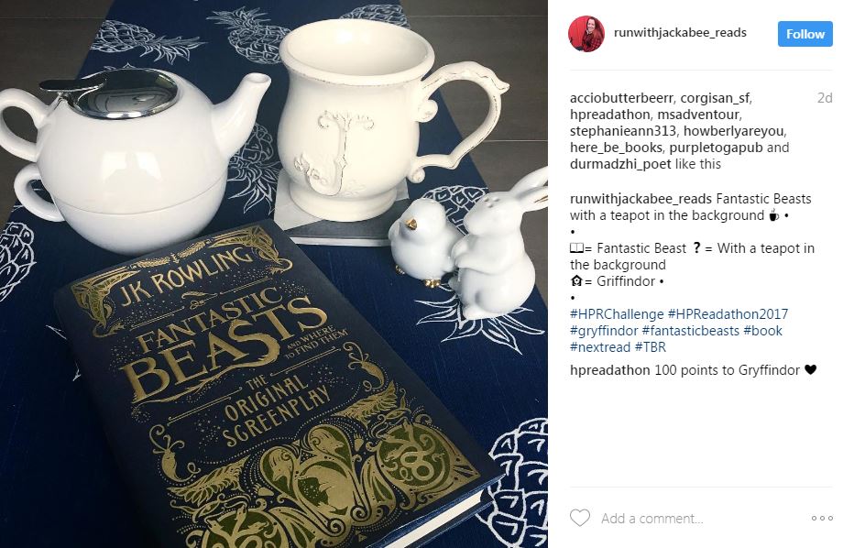Image resolution: width=854 pixels, height=548 pixels.
Task: Follow runwithjackabee_reads
Action: point(805,34)
